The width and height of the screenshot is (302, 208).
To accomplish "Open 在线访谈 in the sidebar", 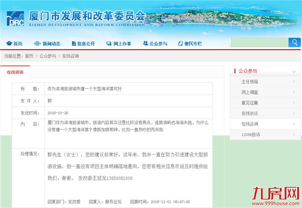I will click(x=250, y=113).
